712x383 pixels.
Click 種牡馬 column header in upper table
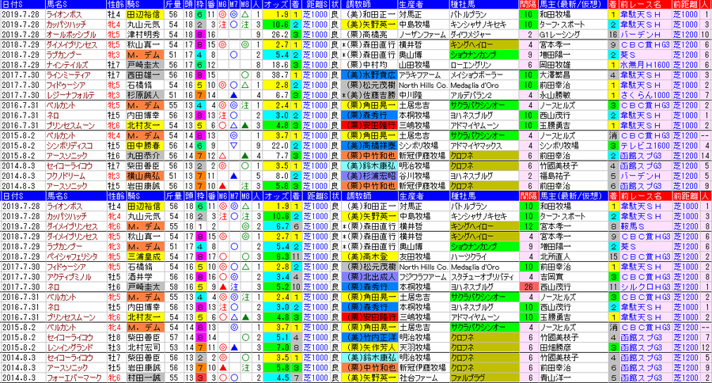point(462,4)
